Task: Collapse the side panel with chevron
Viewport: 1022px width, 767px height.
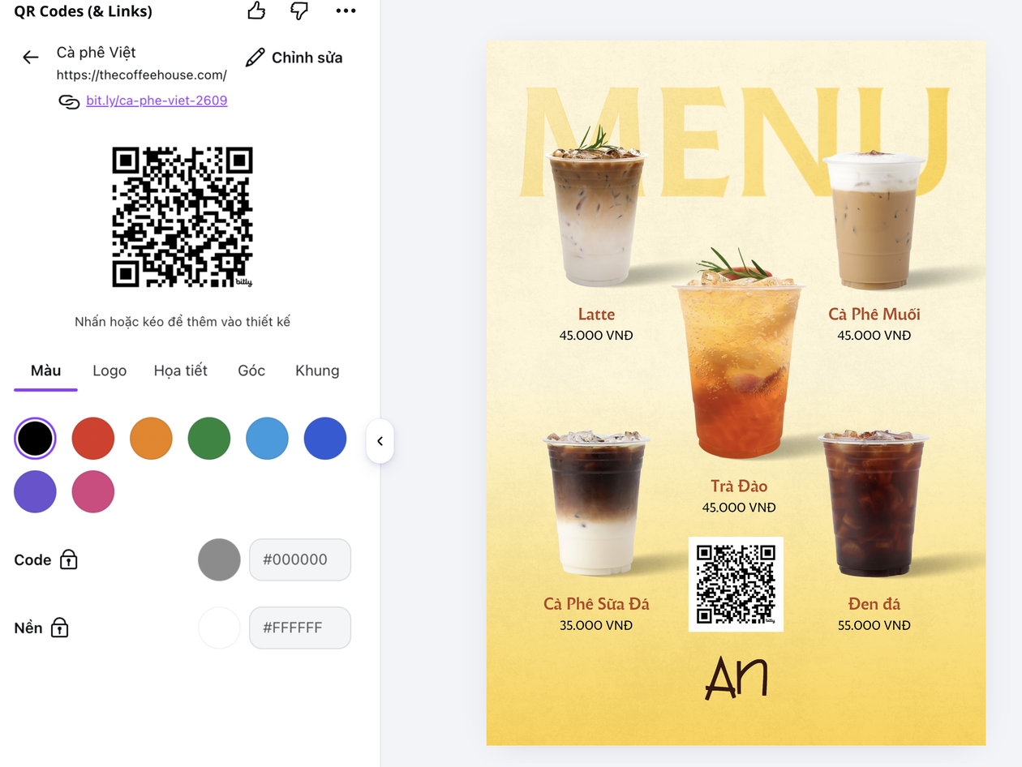Action: [380, 441]
